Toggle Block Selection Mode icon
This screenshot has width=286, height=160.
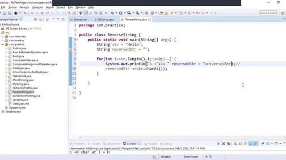(101, 13)
